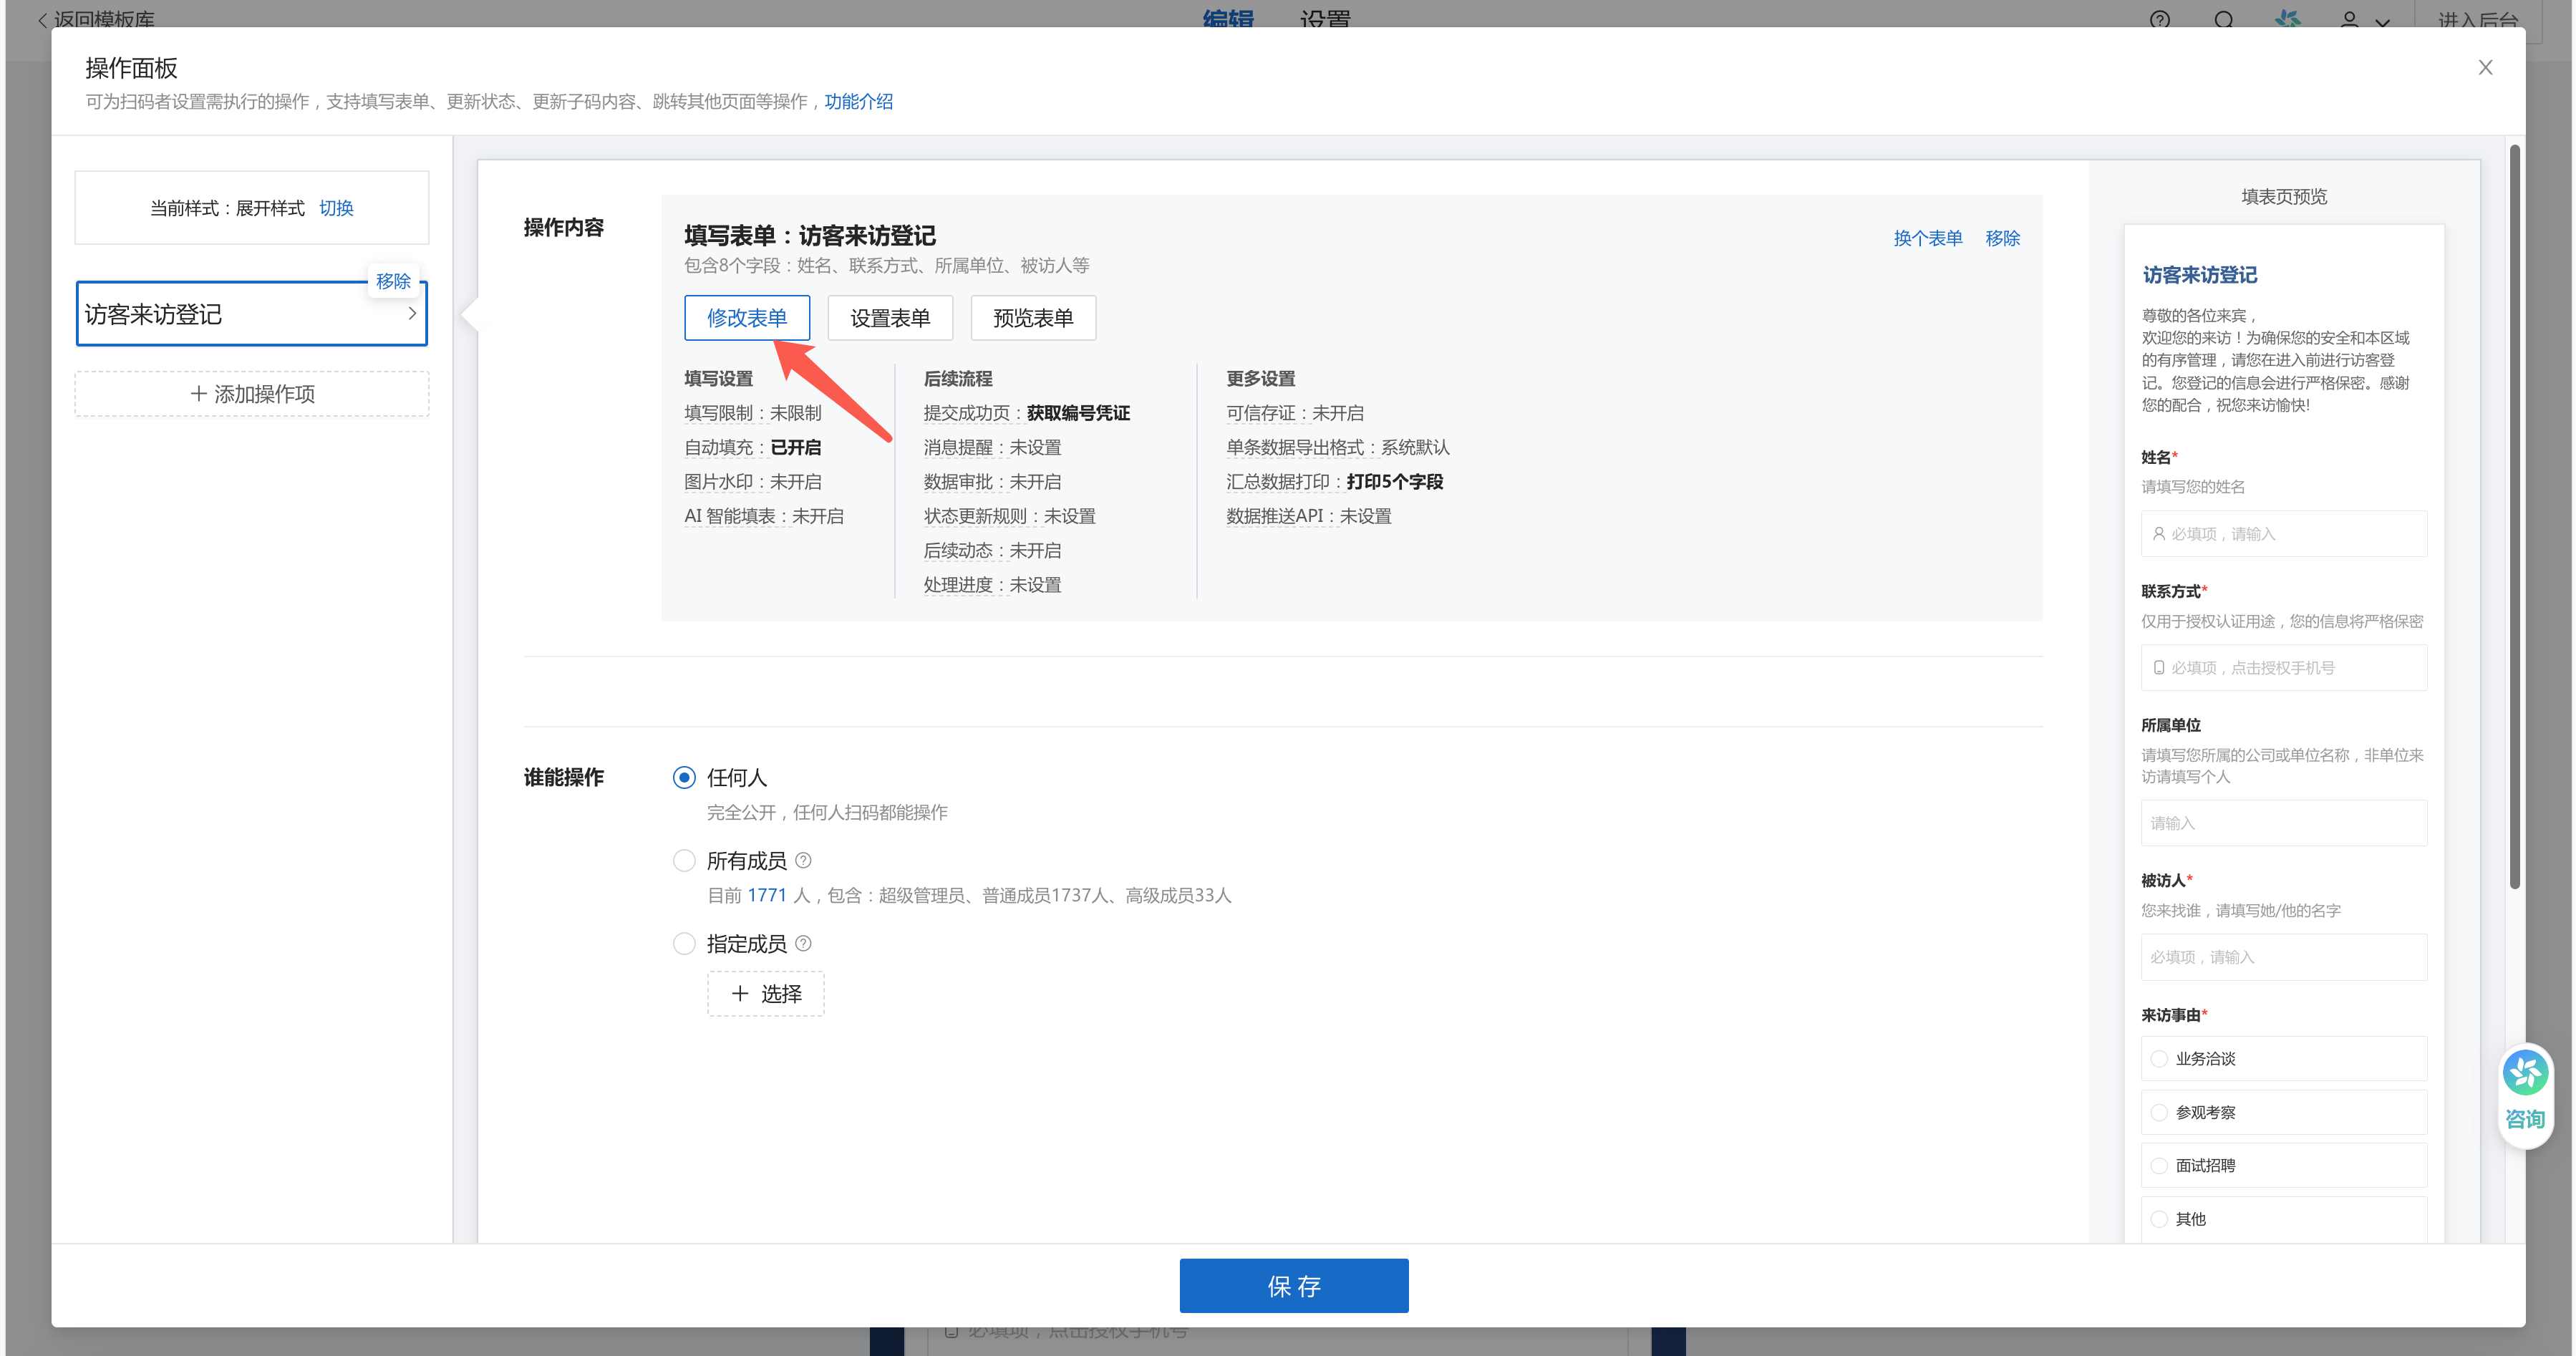Open the 功能介绍 link
This screenshot has height=1356, width=2576.
(x=858, y=102)
